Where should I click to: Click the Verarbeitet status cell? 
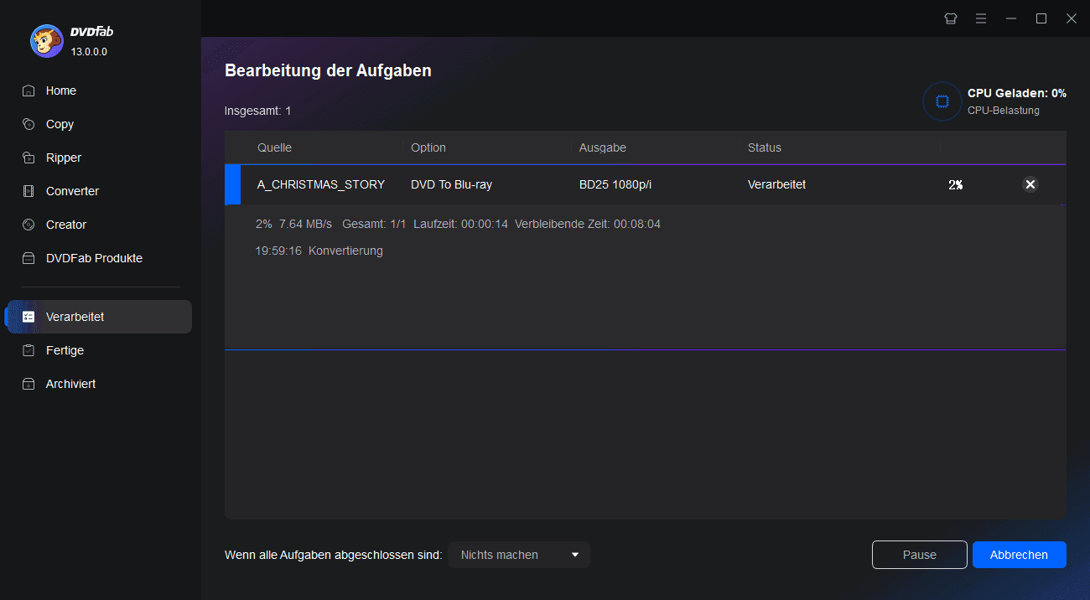(776, 184)
